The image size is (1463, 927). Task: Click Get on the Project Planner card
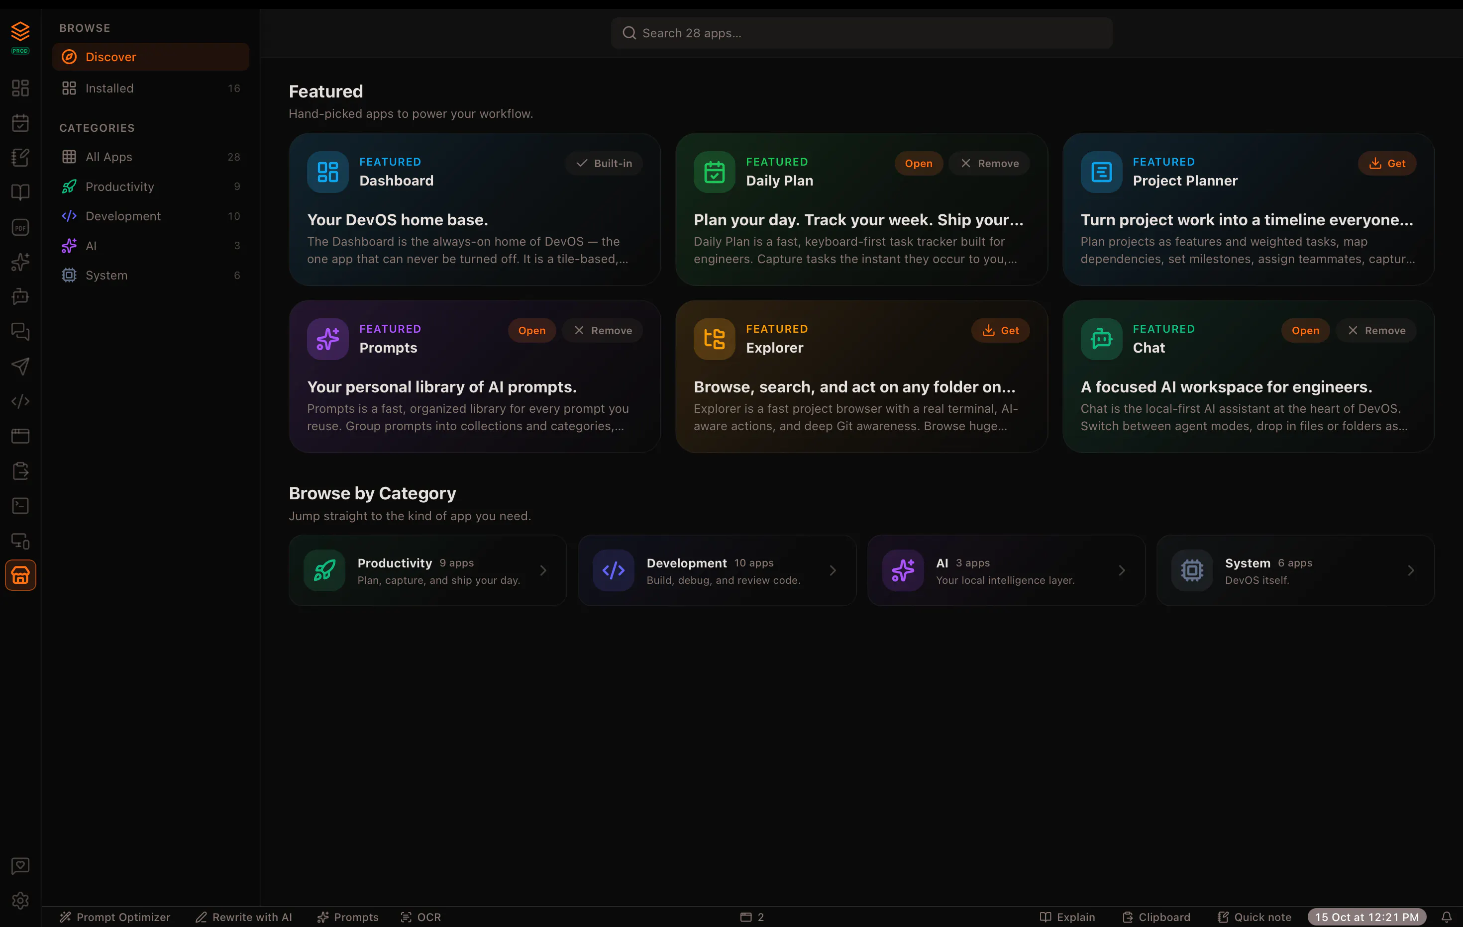(1387, 163)
